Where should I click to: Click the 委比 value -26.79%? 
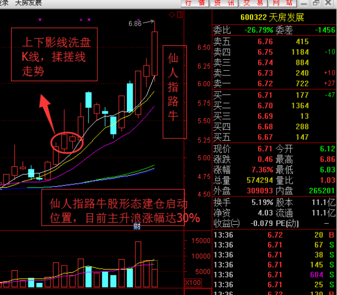pos(259,30)
